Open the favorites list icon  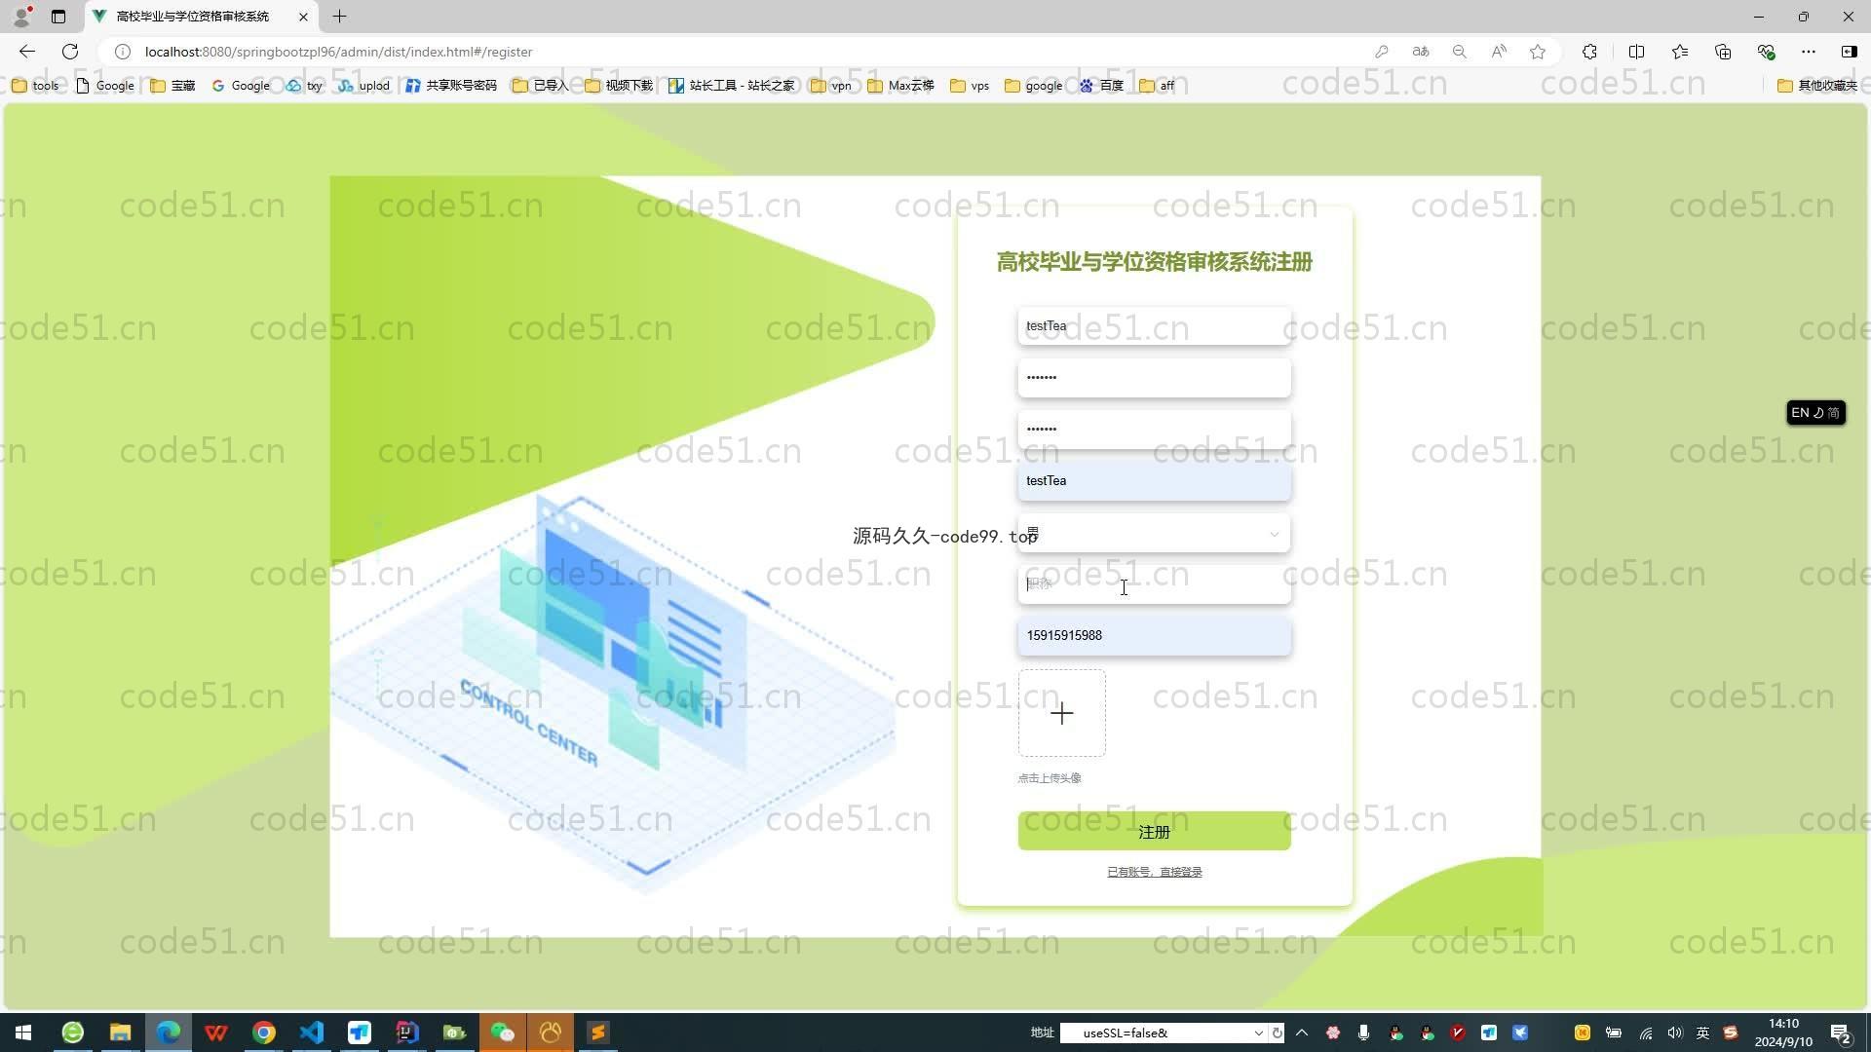tap(1680, 52)
